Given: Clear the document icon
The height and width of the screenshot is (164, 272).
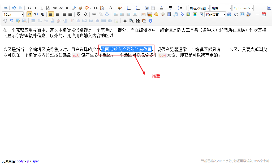Looking at the screenshot, I should [x=153, y=8].
